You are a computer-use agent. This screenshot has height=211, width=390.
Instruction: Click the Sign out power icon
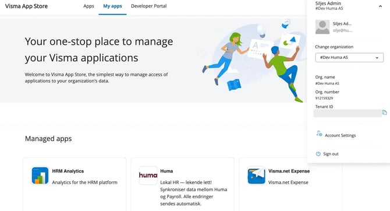[318, 154]
